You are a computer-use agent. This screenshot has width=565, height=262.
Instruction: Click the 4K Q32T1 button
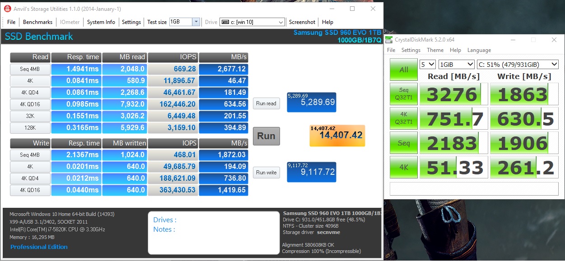[404, 119]
